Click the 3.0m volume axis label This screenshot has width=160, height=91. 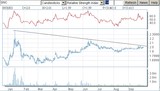[x=153, y=73]
